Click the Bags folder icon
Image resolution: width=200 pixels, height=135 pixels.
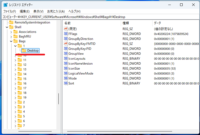tap(15, 41)
